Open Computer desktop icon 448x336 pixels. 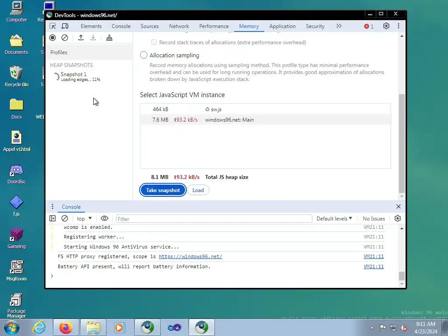click(x=17, y=12)
